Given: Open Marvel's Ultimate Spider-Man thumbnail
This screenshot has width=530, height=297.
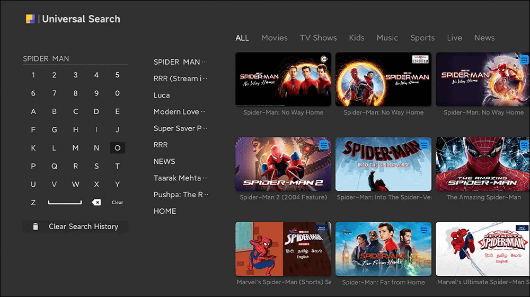Looking at the screenshot, I should (x=483, y=249).
